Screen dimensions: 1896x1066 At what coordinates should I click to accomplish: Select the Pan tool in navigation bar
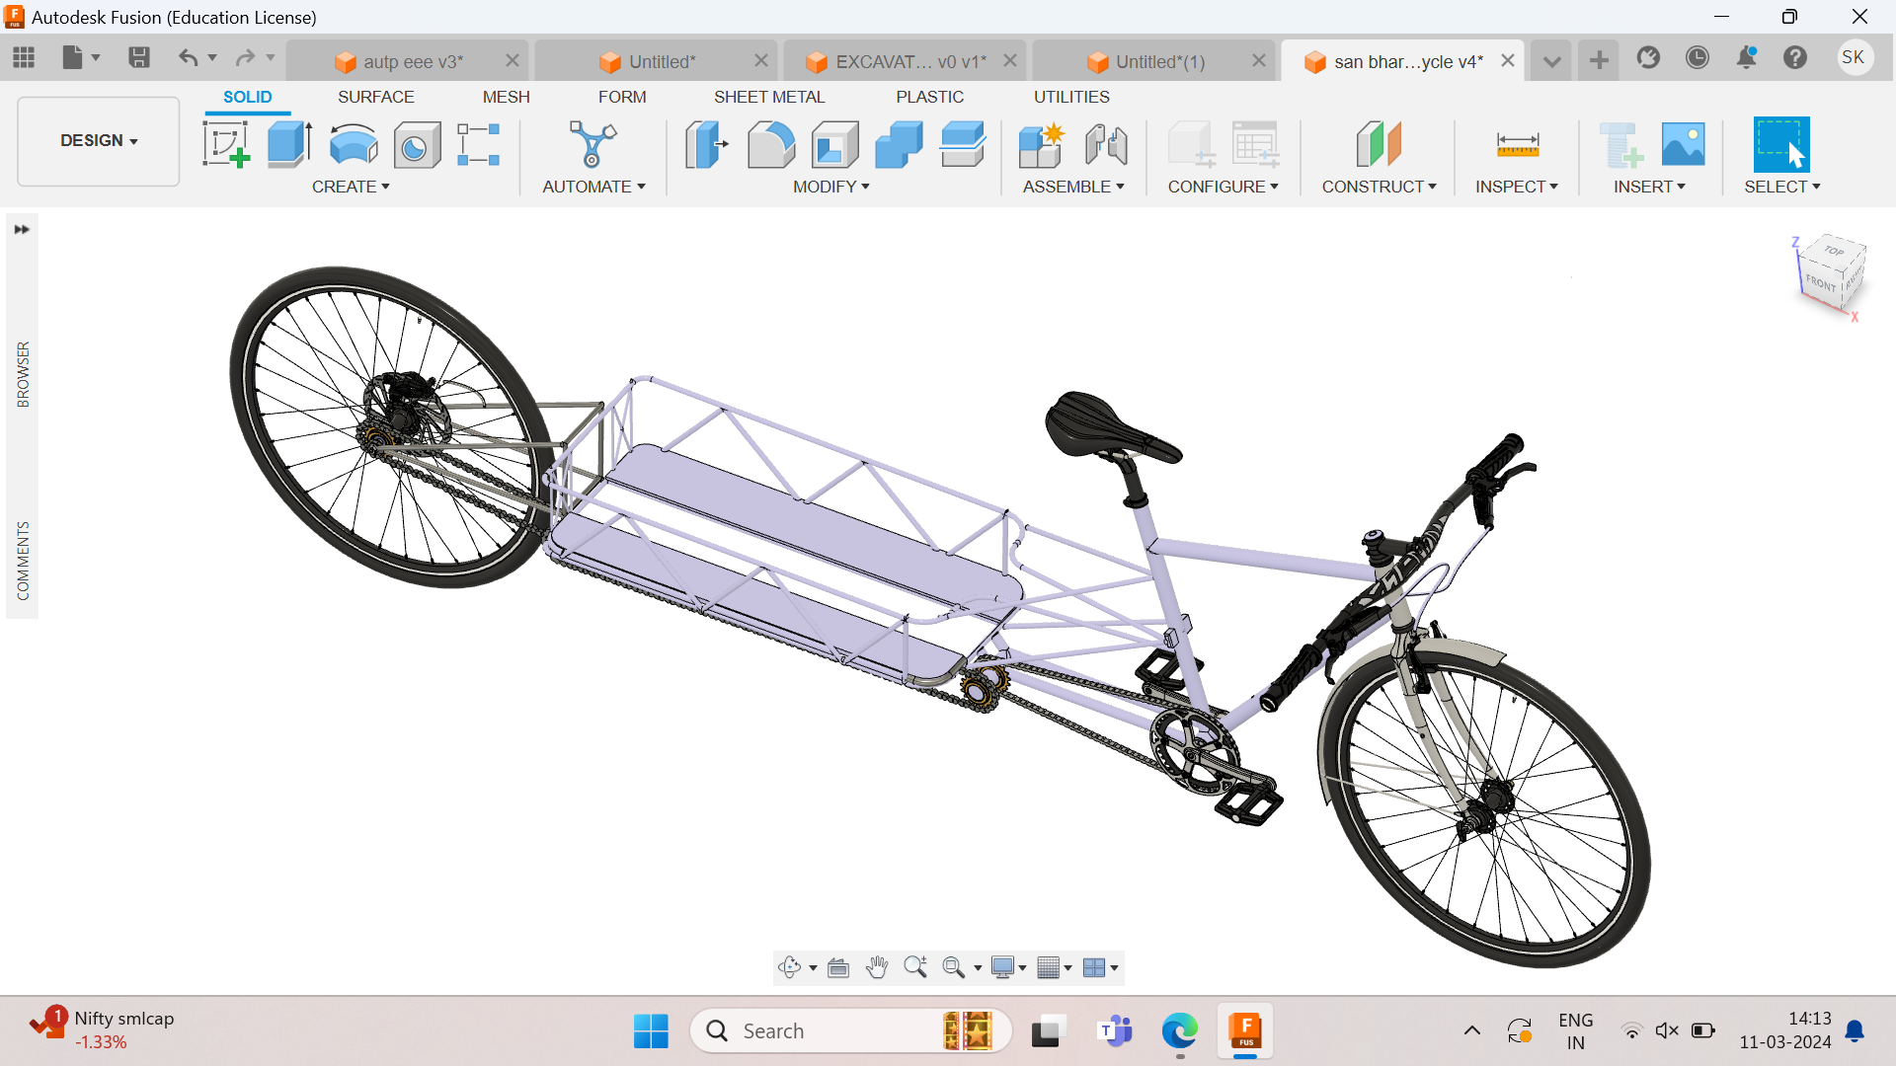click(877, 967)
